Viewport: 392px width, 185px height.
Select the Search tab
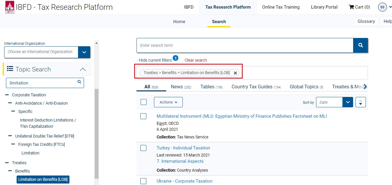coord(219,22)
